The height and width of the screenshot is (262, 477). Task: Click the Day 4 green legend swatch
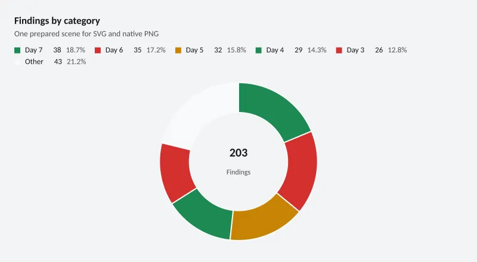tap(259, 51)
